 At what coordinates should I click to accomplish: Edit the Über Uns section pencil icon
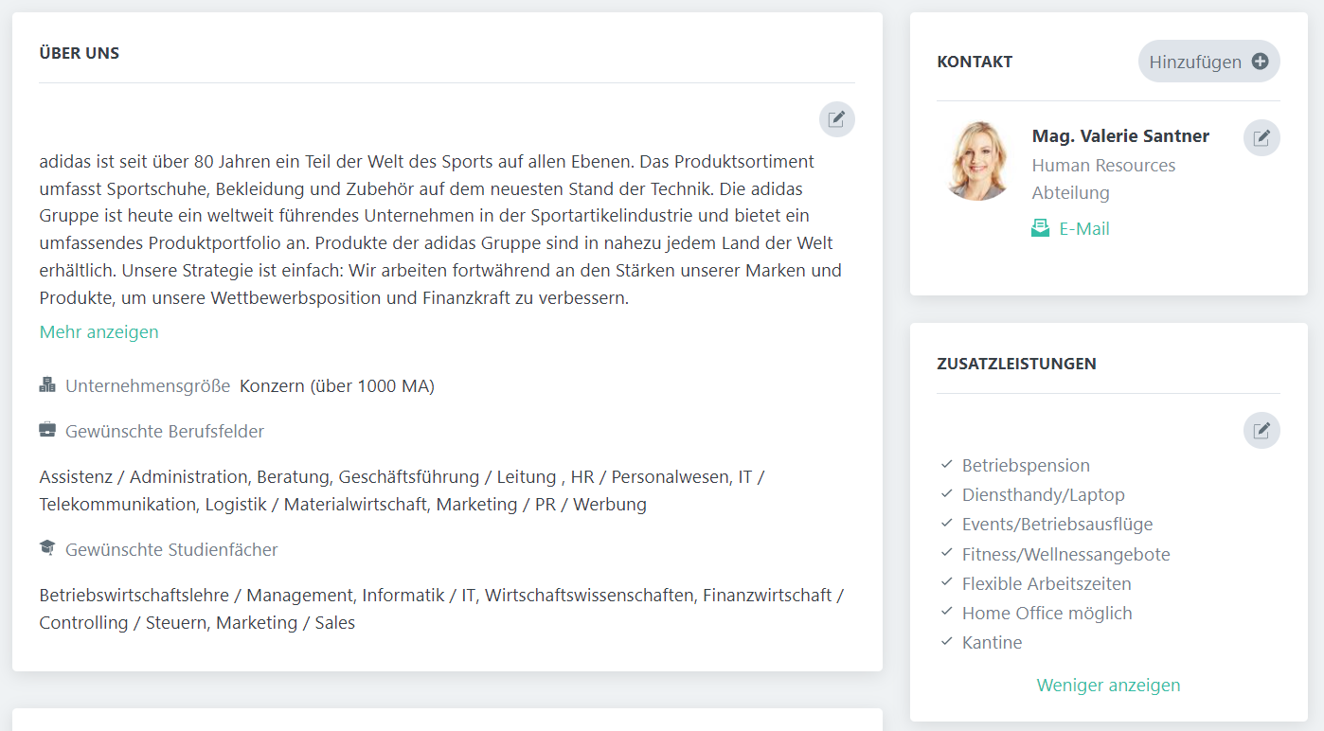(836, 119)
